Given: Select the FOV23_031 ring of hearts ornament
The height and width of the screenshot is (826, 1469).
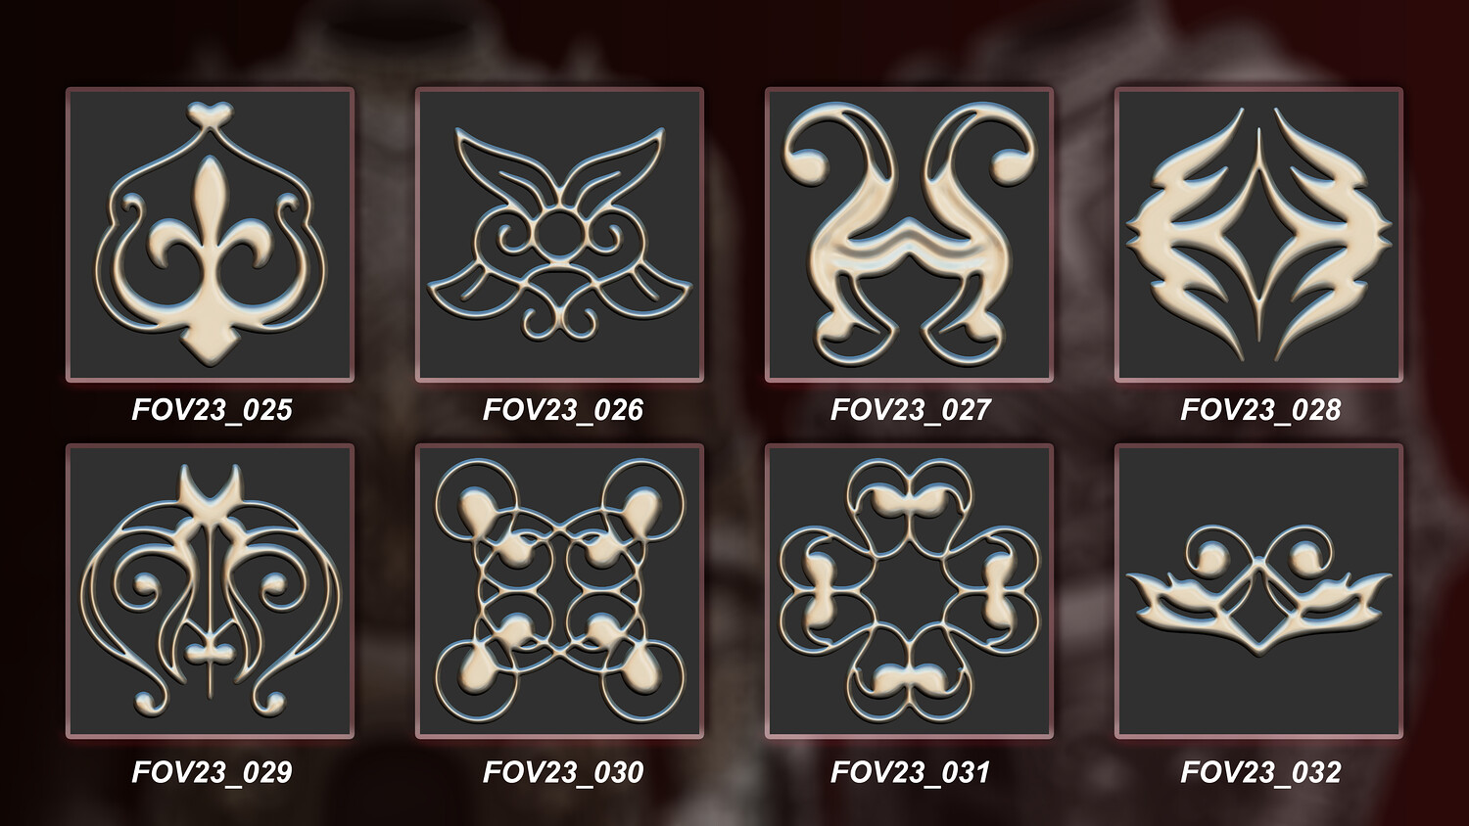Looking at the screenshot, I should (909, 591).
